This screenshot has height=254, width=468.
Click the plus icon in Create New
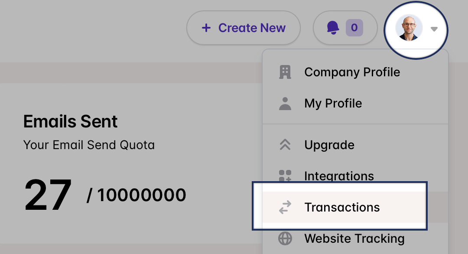click(206, 28)
